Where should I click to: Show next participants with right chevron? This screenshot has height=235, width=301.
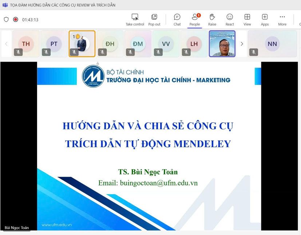(242, 44)
